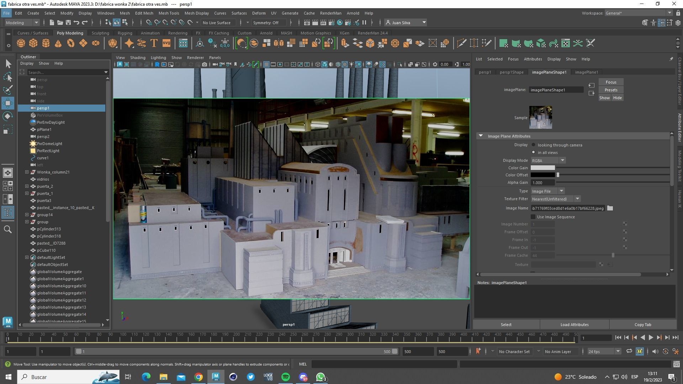Open File Explorer from taskbar
The width and height of the screenshot is (683, 384).
(163, 377)
